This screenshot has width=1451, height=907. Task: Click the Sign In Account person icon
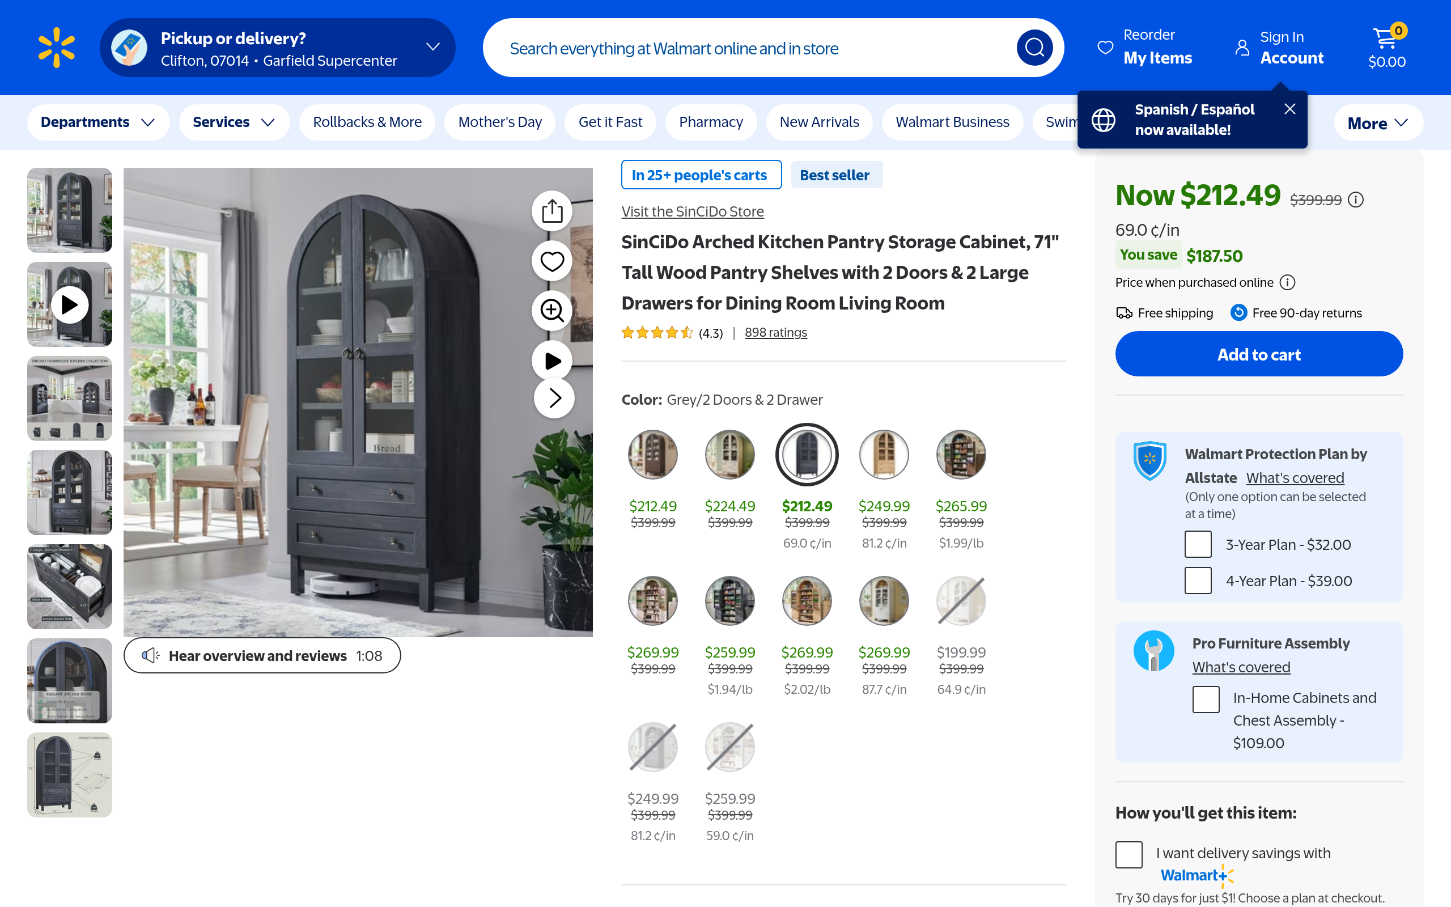[1242, 48]
